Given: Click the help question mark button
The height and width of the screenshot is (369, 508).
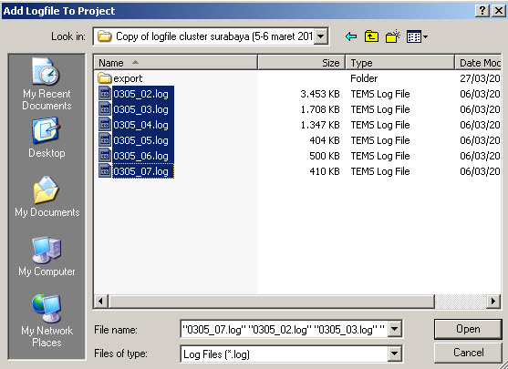Looking at the screenshot, I should (x=482, y=11).
